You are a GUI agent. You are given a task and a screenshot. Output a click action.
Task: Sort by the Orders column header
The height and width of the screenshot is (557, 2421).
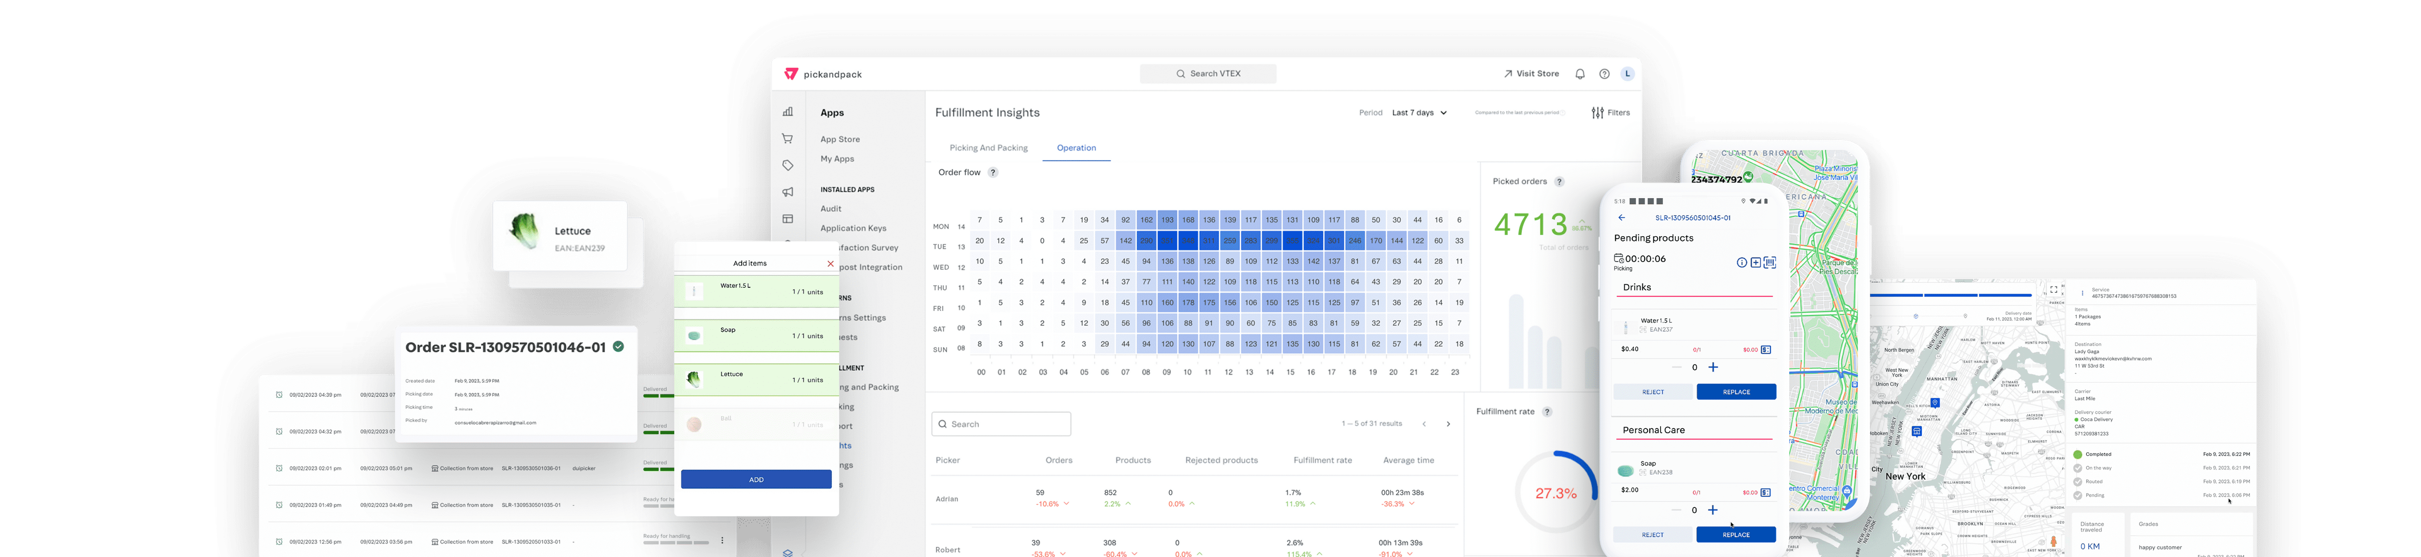coord(1059,461)
